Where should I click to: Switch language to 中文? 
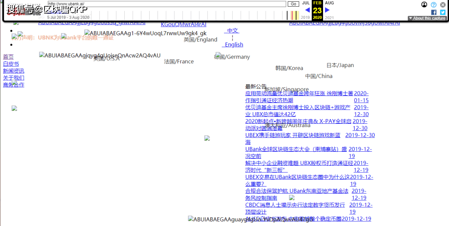tap(232, 30)
